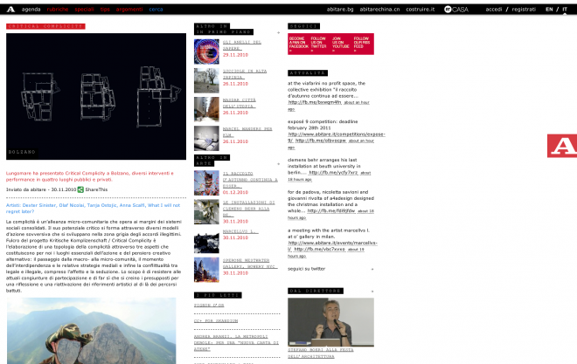Click the 'accedi' login link
The height and width of the screenshot is (364, 577).
[494, 8]
